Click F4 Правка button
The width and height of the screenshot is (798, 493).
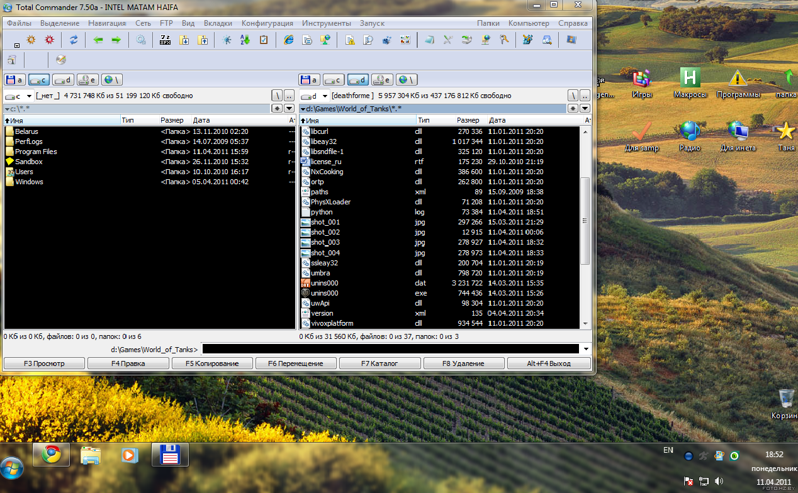point(128,363)
